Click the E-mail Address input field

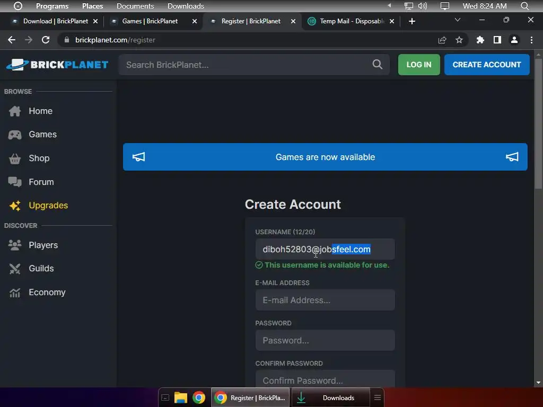[x=325, y=300]
